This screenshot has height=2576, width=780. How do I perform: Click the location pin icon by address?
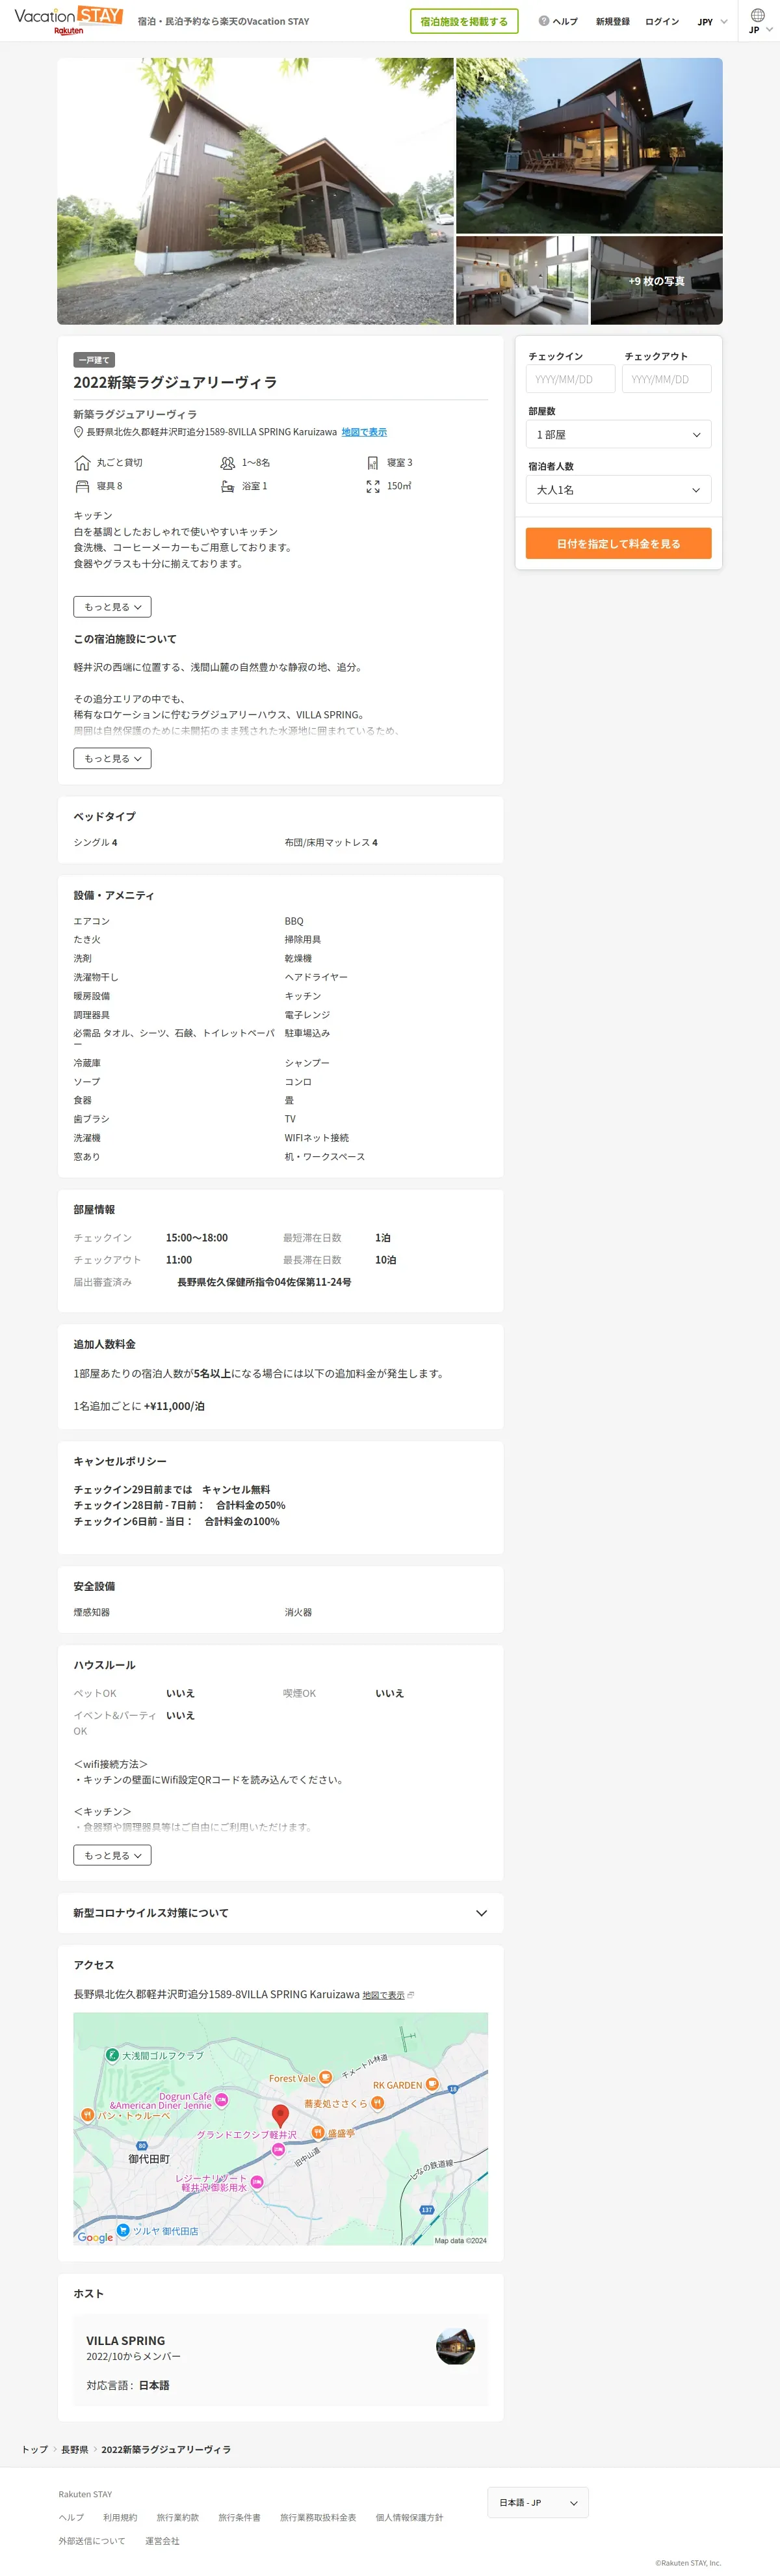(x=79, y=432)
